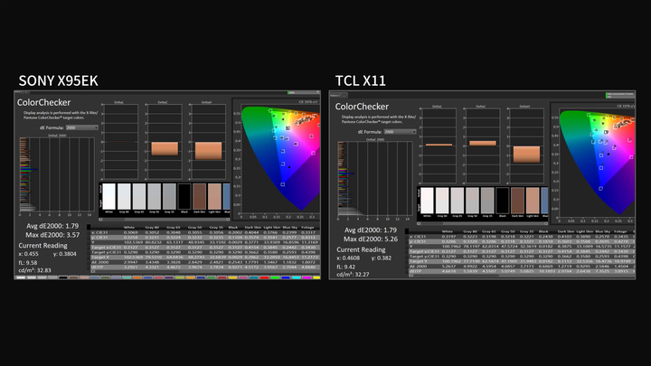This screenshot has height=366, width=651.
Task: Click the DeltaL chart in the Sony window
Action: click(x=121, y=142)
